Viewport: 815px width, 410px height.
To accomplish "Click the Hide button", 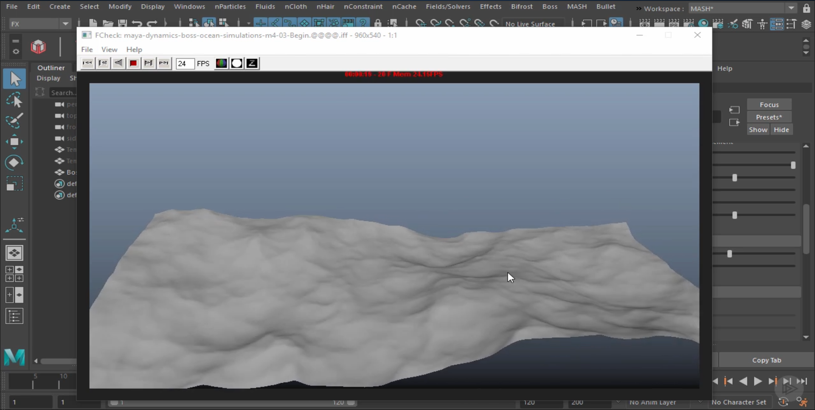I will 781,130.
